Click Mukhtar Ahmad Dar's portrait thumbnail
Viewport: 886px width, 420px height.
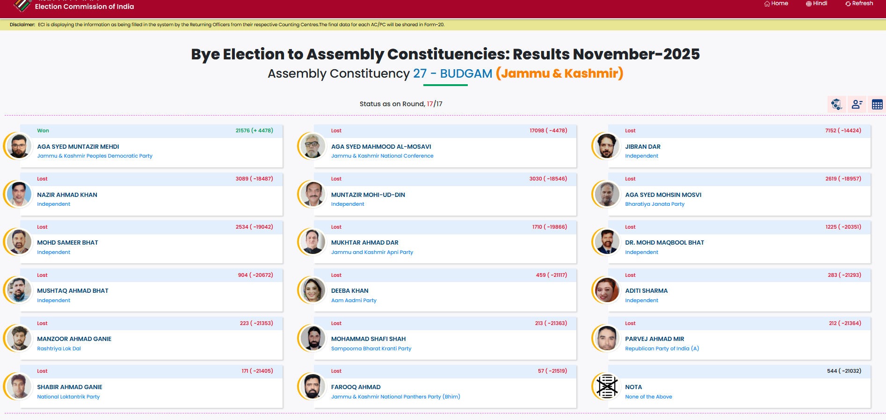312,242
